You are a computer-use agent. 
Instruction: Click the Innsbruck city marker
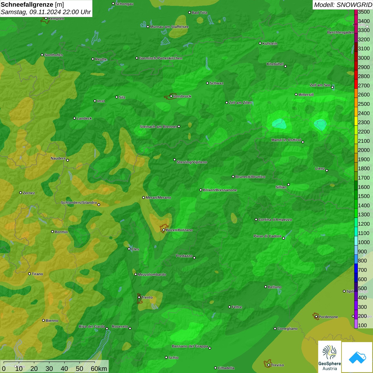point(171,96)
